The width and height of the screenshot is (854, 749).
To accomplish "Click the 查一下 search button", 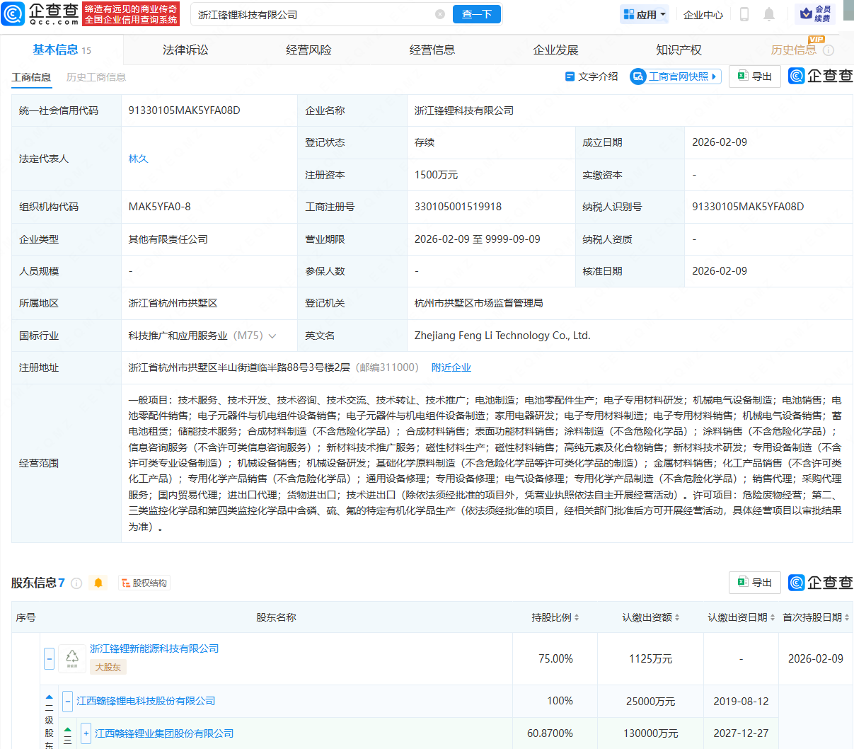I will (x=476, y=14).
